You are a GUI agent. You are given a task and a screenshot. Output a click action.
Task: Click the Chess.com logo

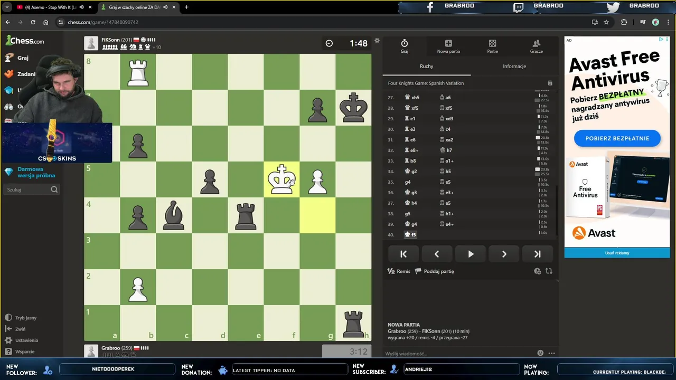pos(25,41)
